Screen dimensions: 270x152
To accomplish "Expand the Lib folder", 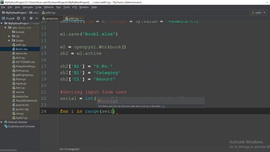I will (x=9, y=36).
